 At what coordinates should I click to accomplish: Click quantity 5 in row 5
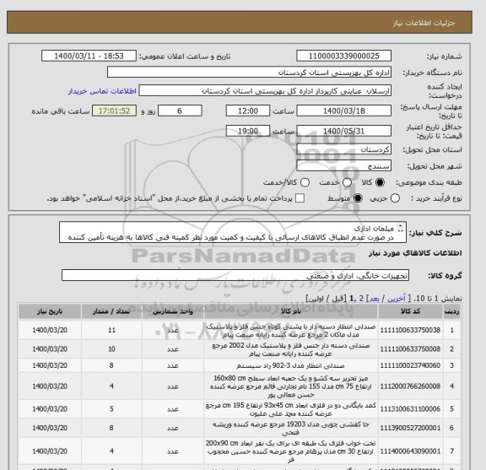click(111, 409)
